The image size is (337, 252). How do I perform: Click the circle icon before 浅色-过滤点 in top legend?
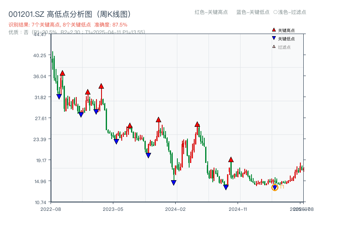(274, 13)
